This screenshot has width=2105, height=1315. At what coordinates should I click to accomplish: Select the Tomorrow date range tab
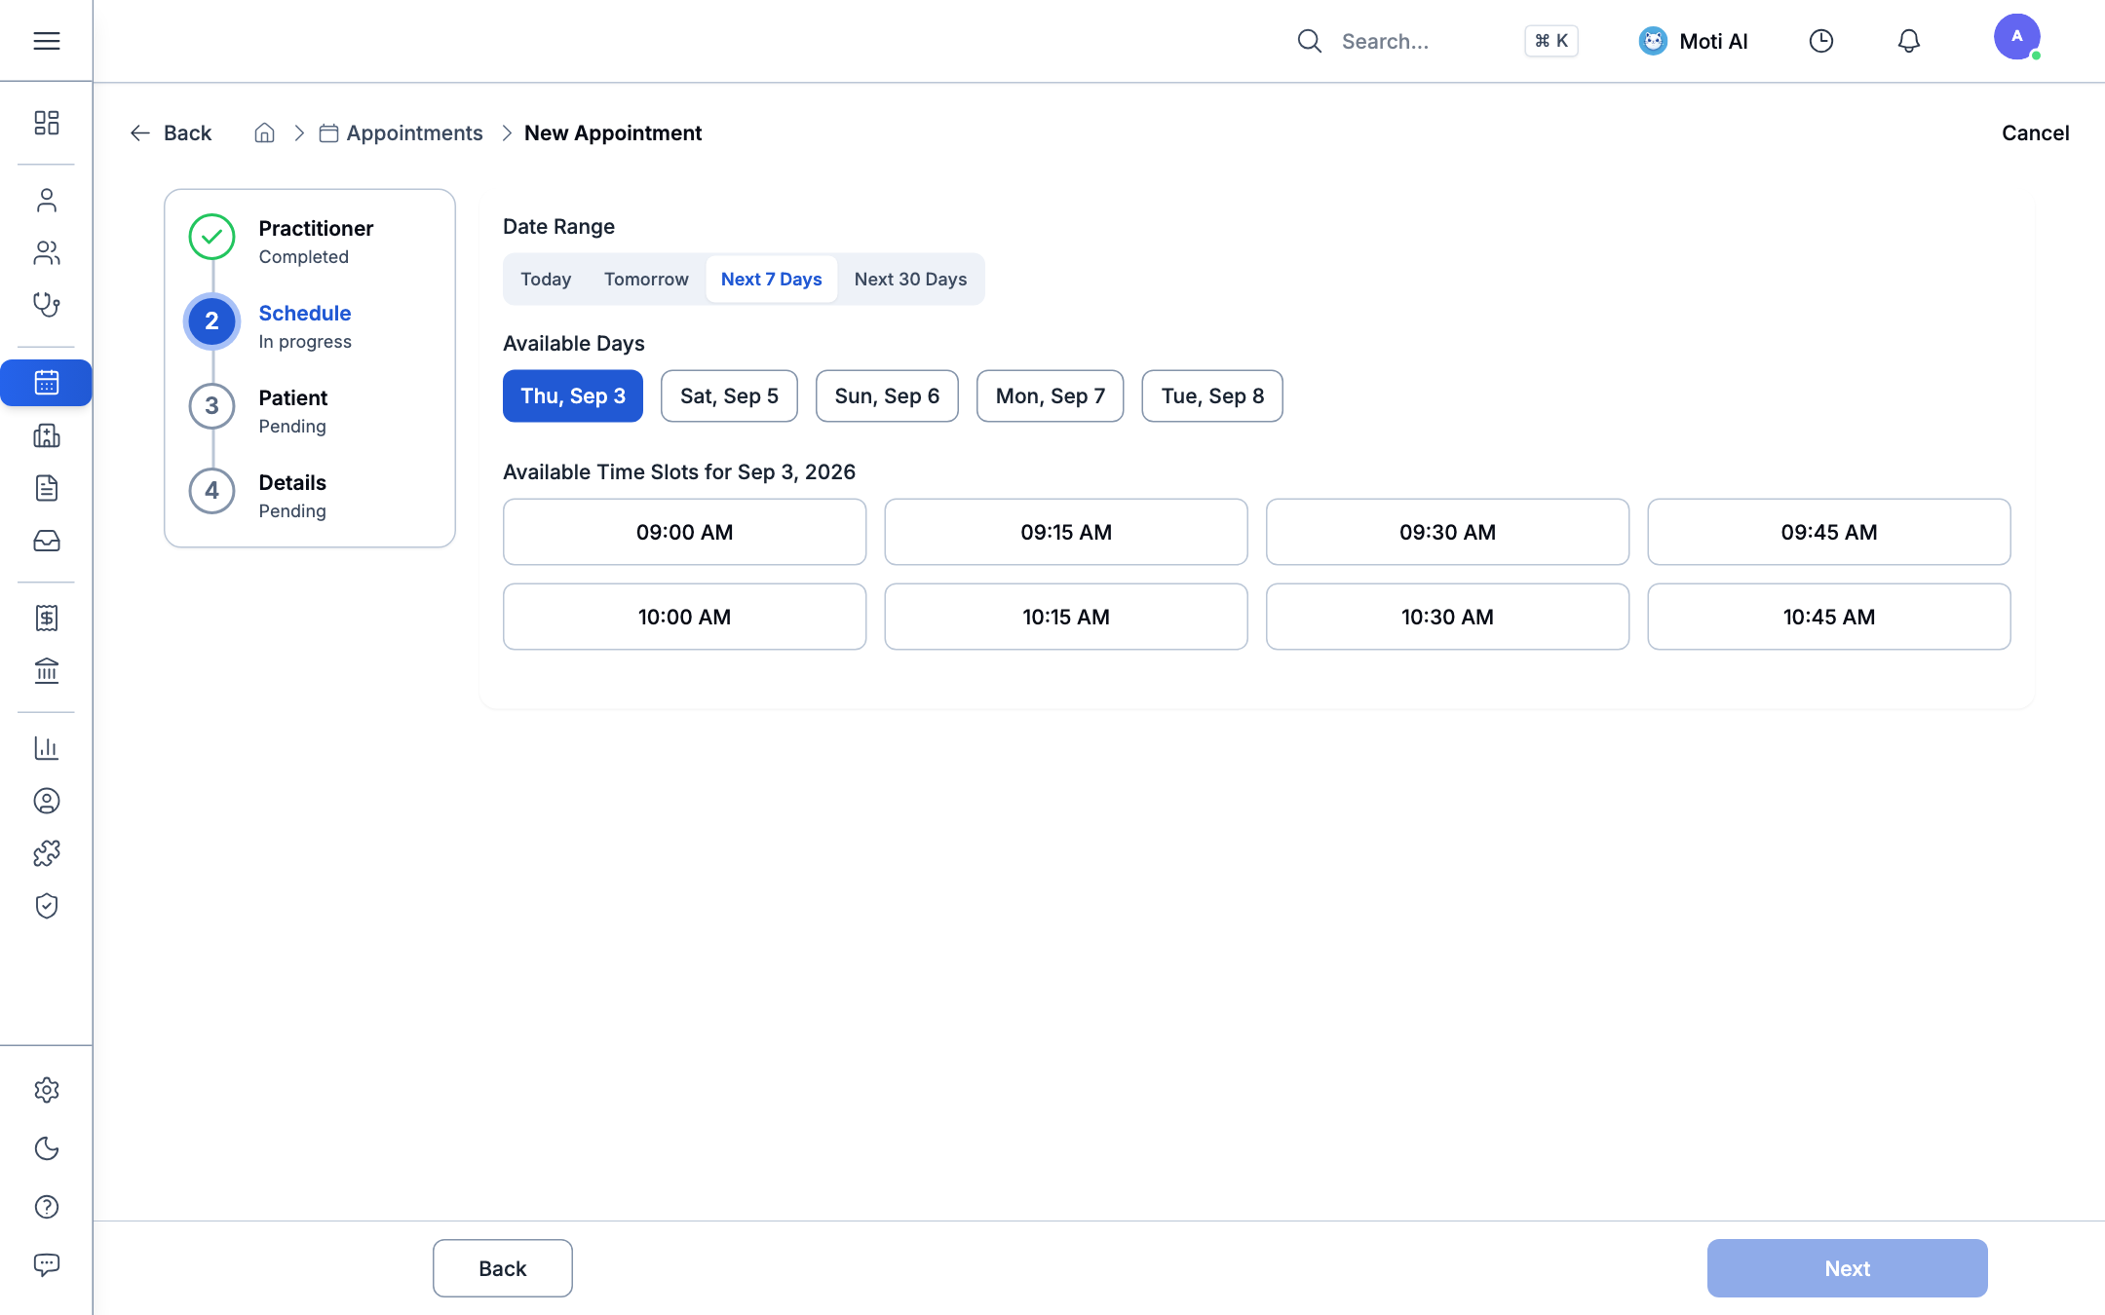(646, 279)
